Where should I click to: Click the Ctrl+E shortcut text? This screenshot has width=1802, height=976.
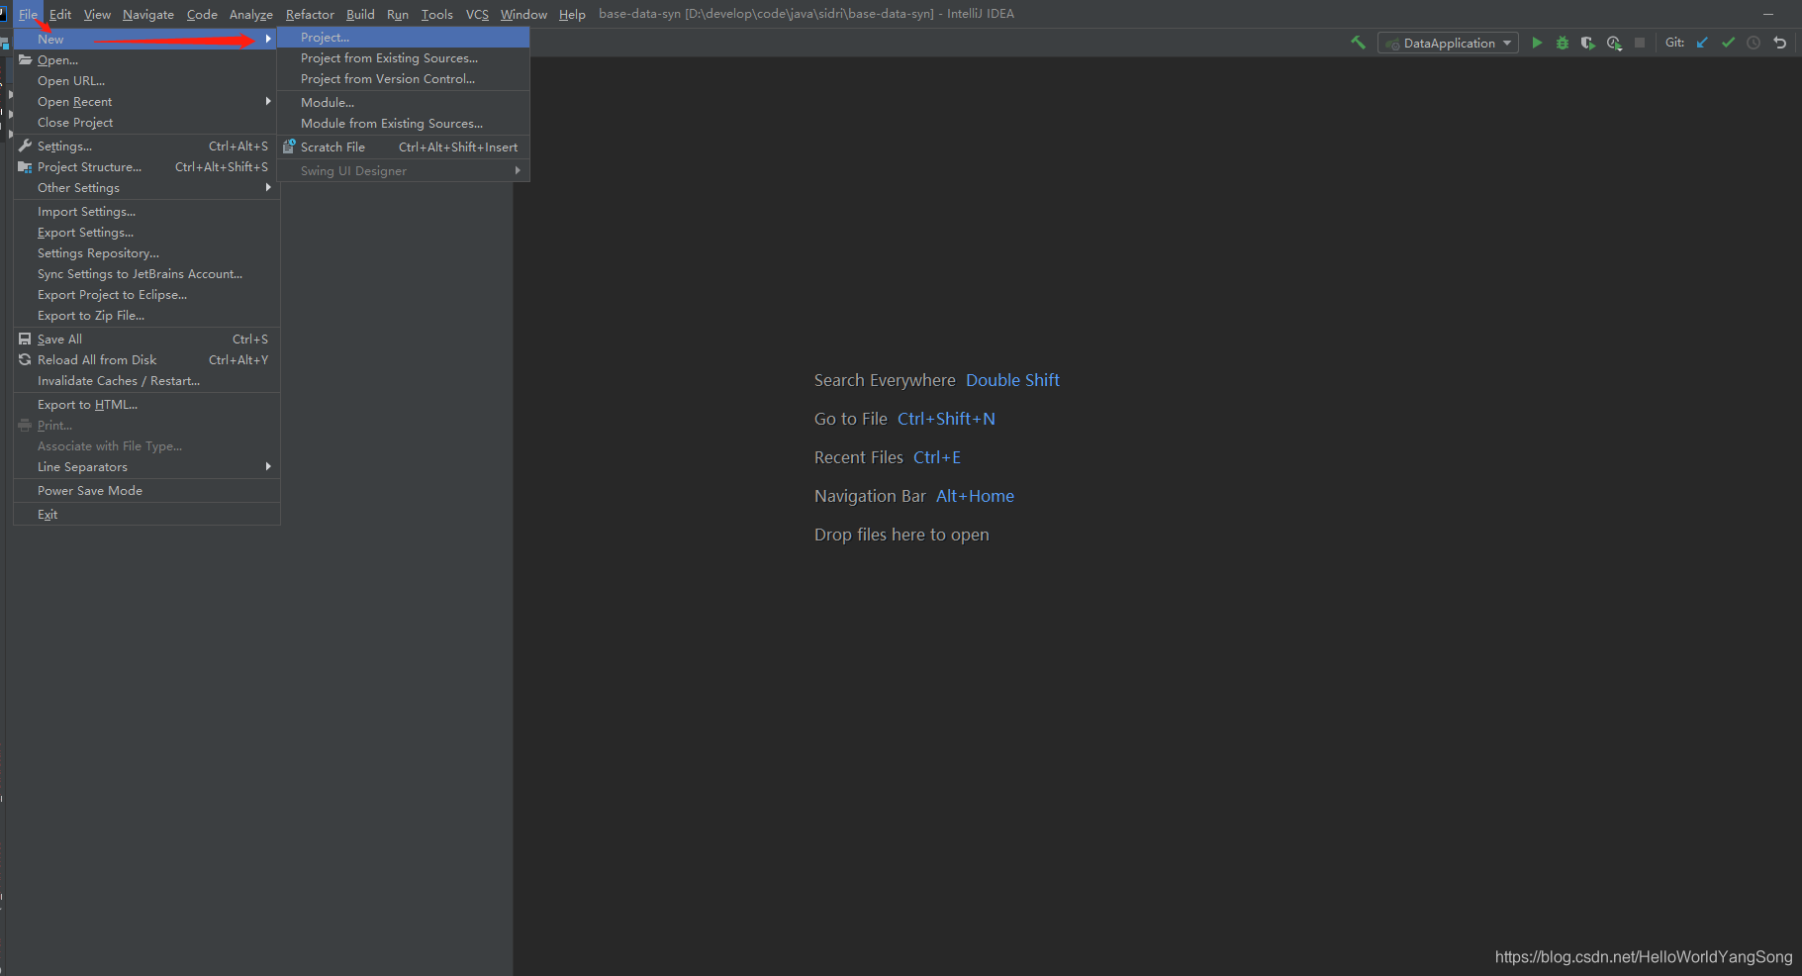pyautogui.click(x=937, y=457)
